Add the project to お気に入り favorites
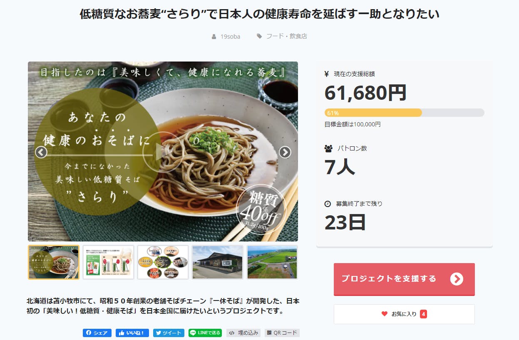Screen dimensions: 519x340 (404, 314)
